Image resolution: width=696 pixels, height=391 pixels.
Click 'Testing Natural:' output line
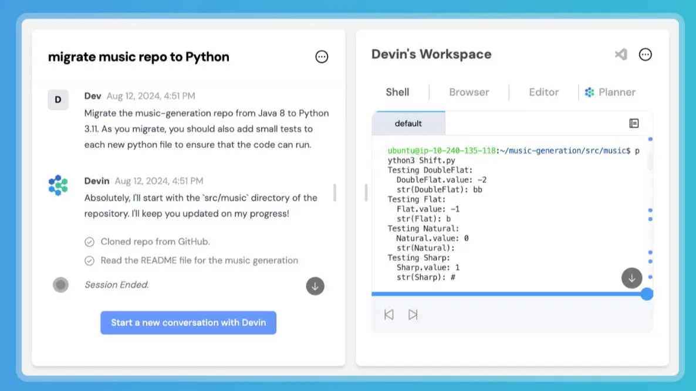(x=424, y=229)
